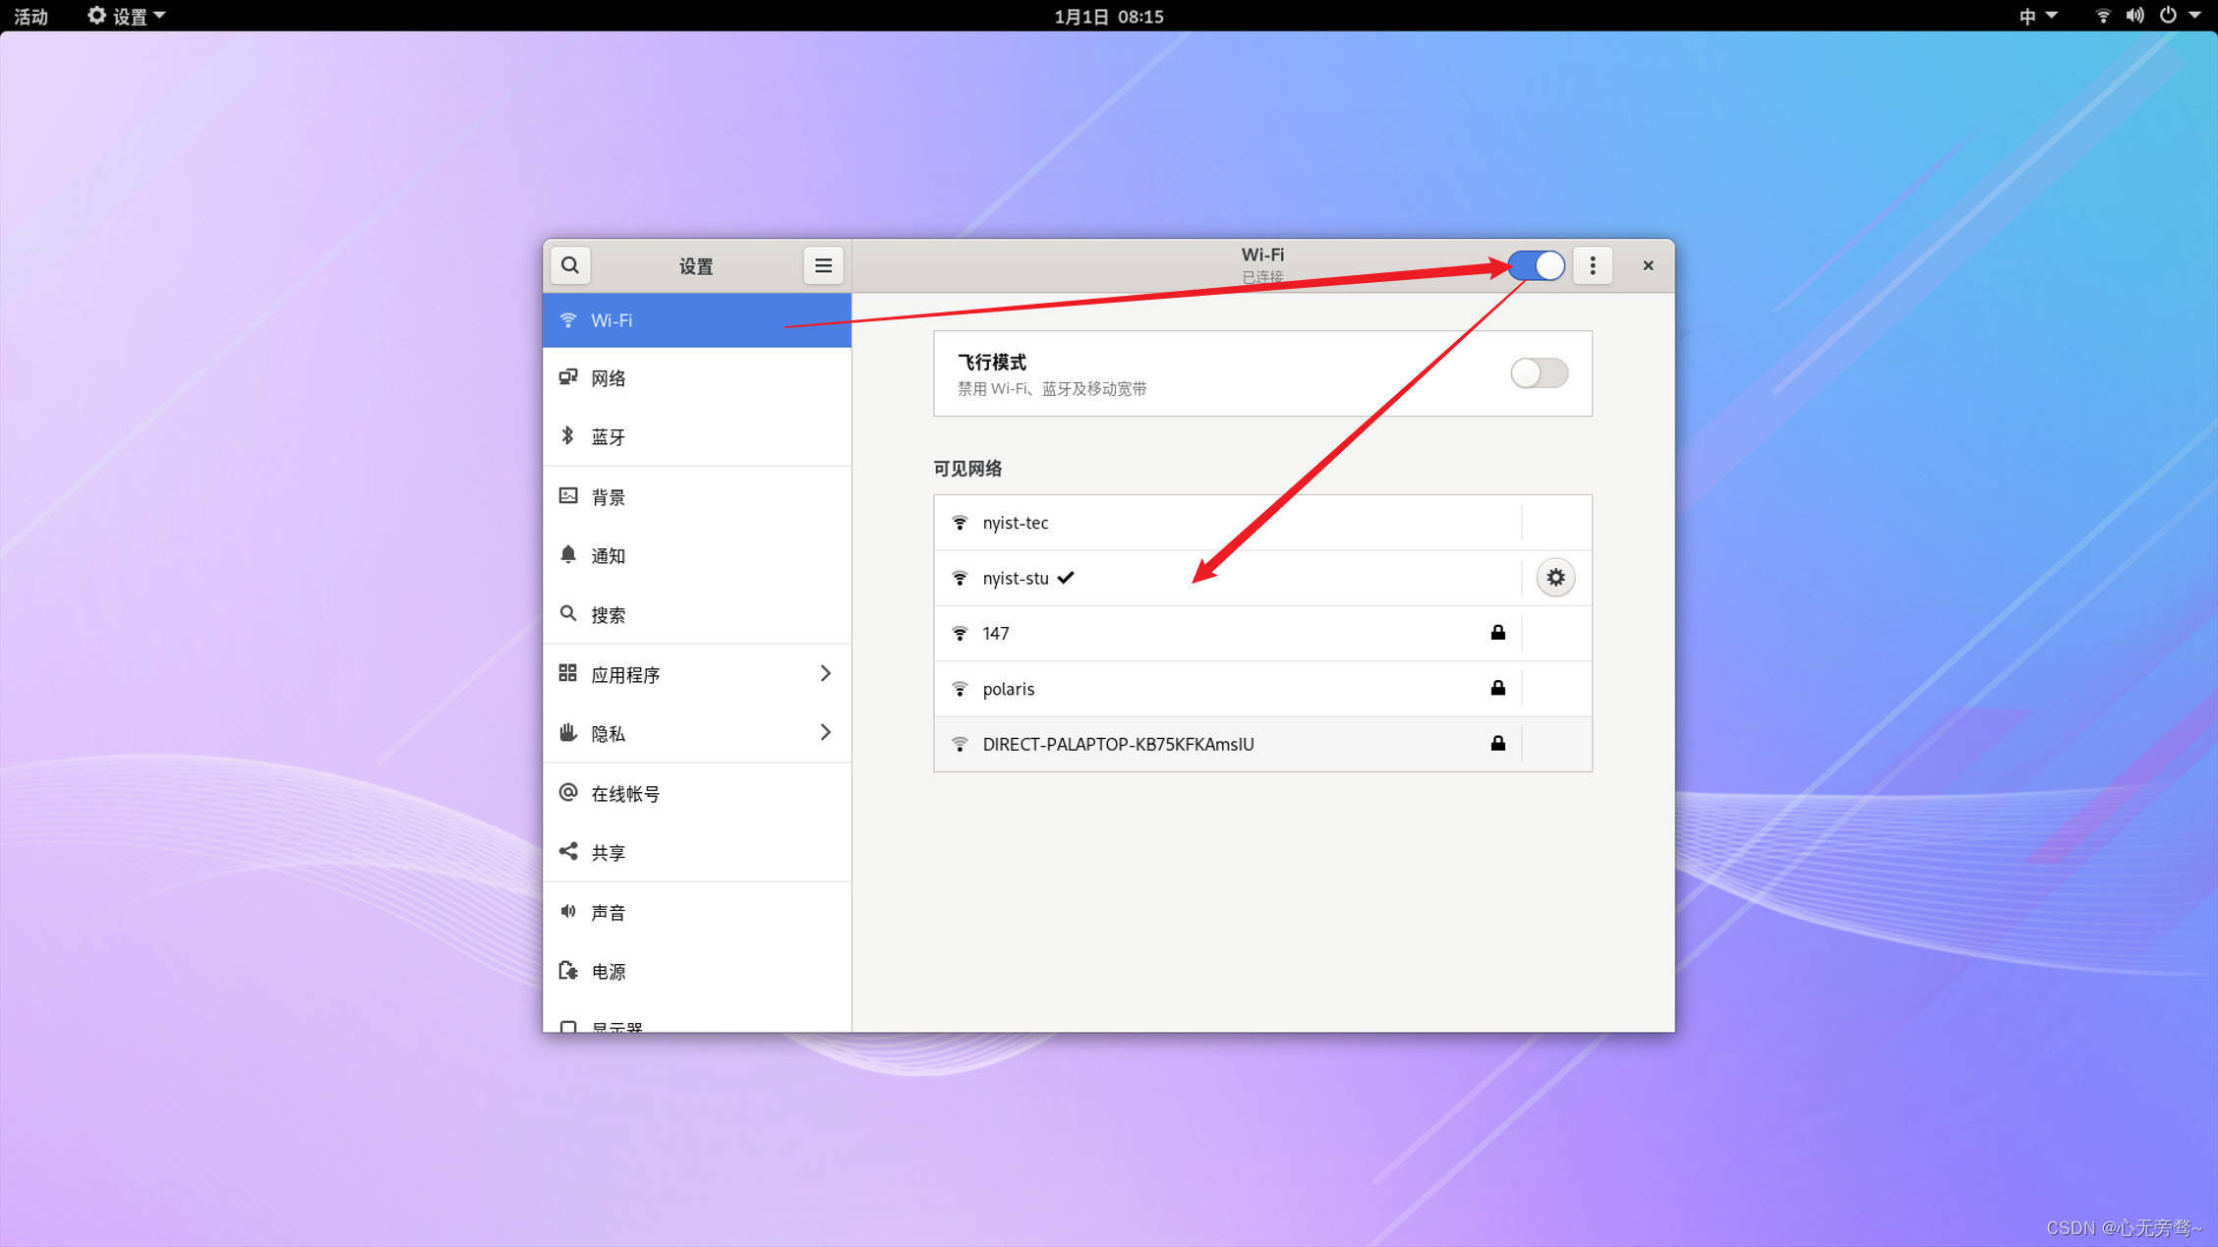2218x1247 pixels.
Task: Open the Settings (设置) app menu in top bar
Action: 127,16
